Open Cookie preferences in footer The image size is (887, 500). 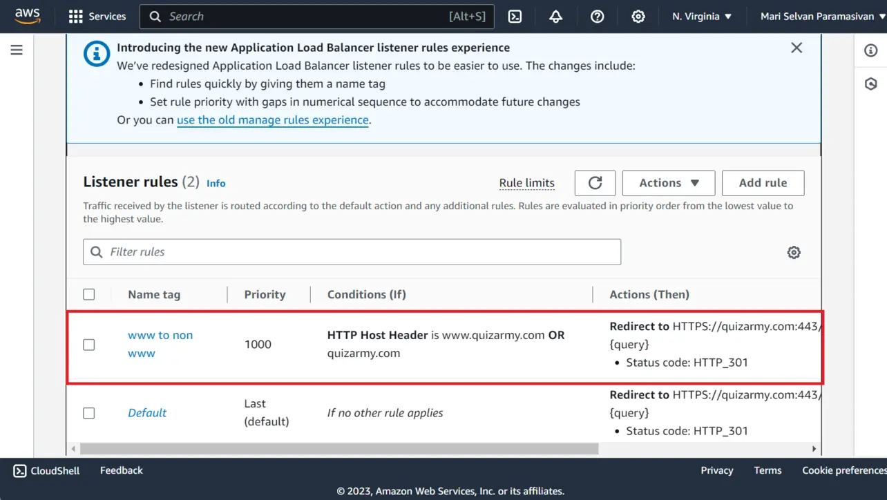pos(844,470)
